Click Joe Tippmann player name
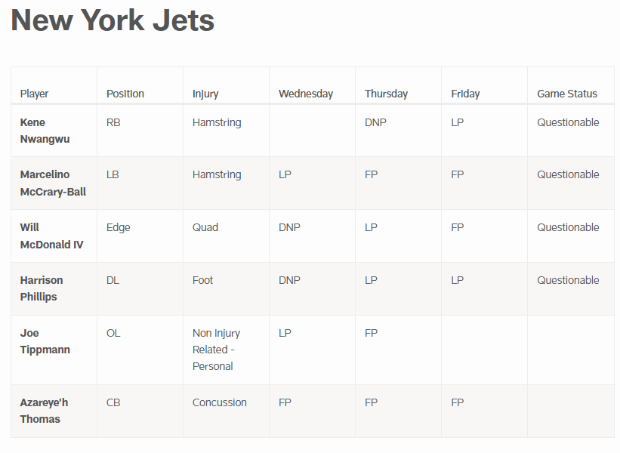 pyautogui.click(x=45, y=341)
